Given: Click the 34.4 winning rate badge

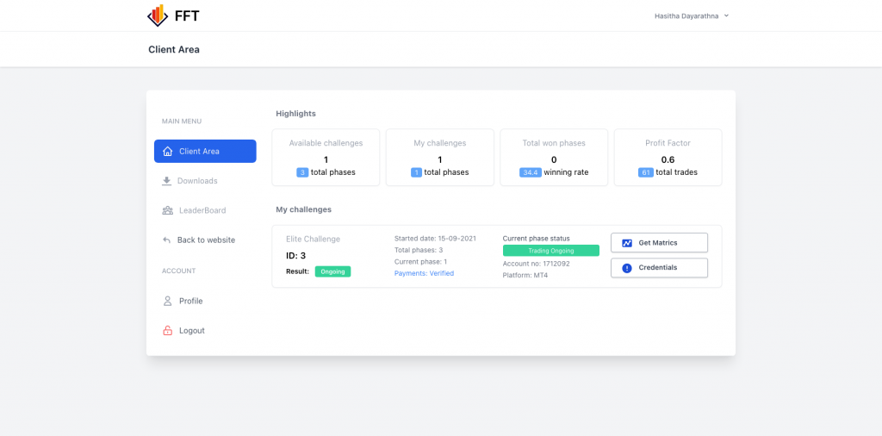Looking at the screenshot, I should coord(531,172).
